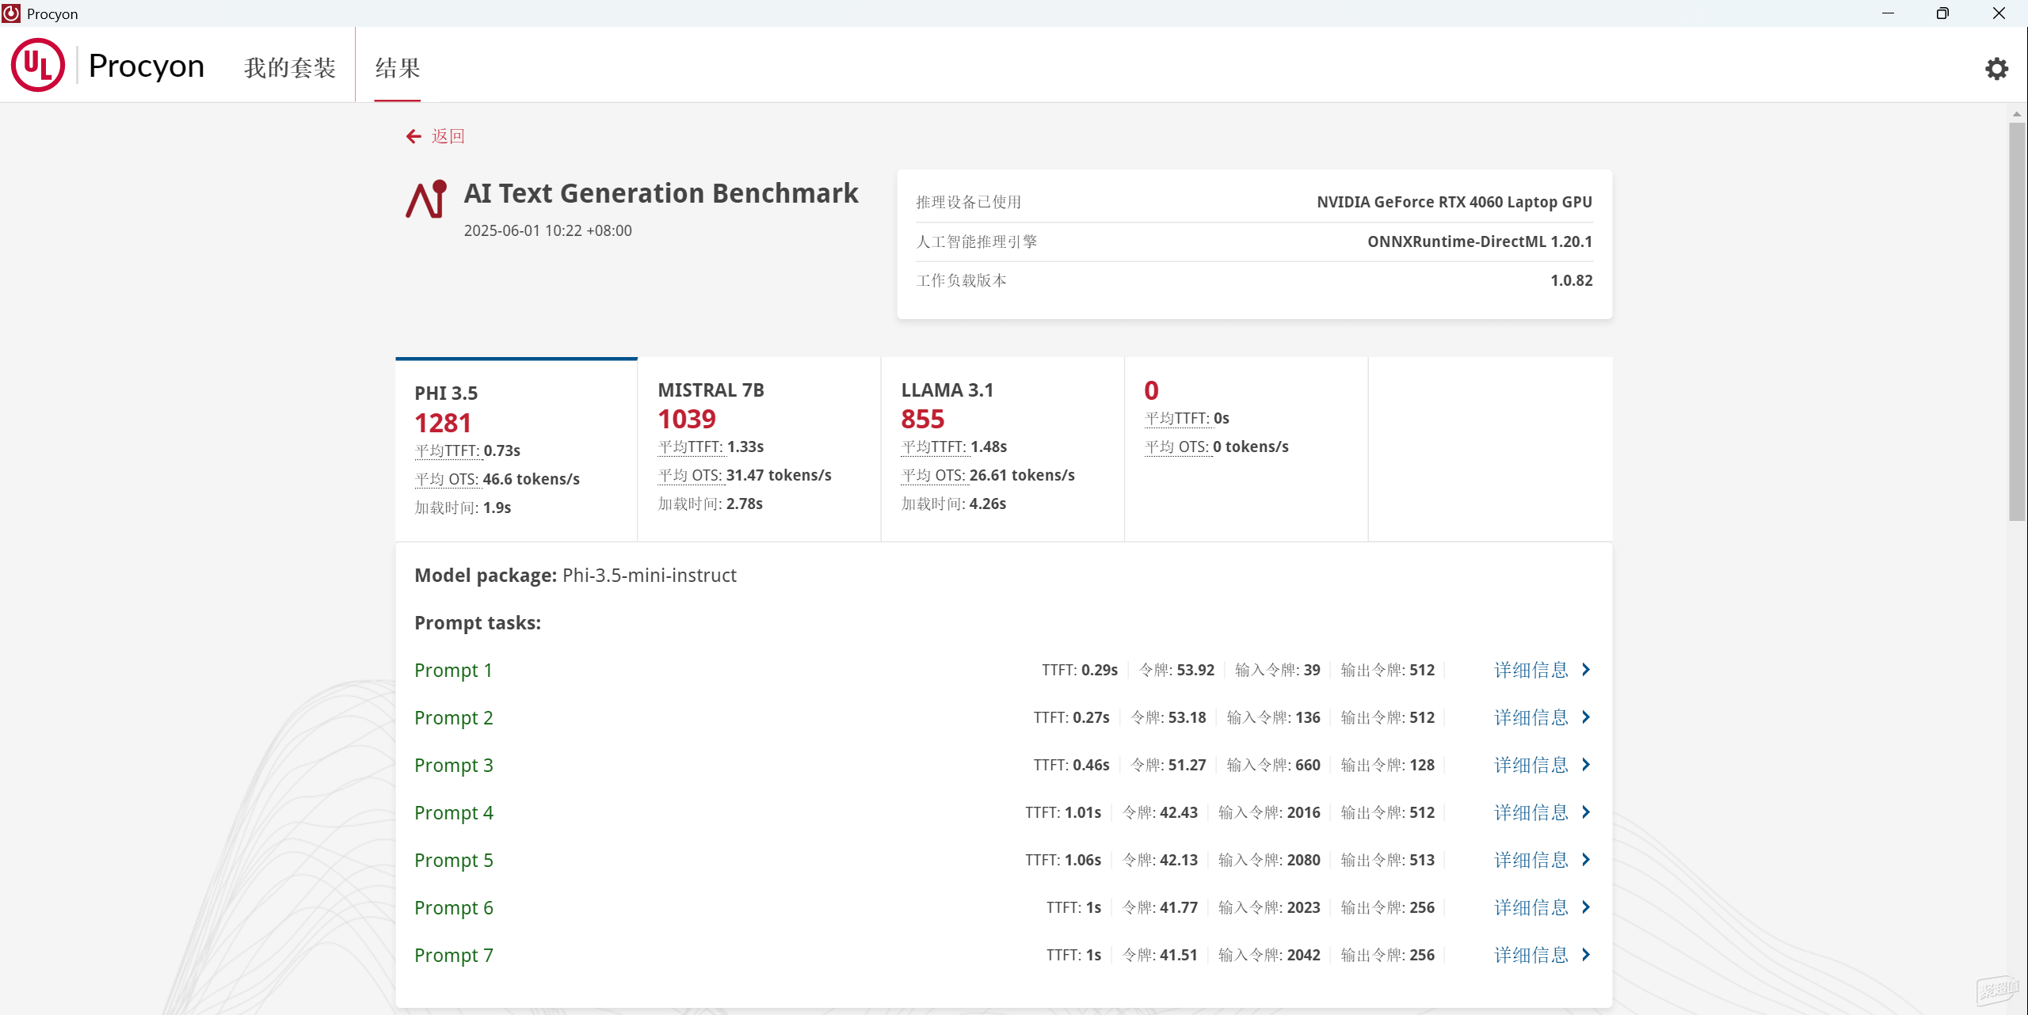Click the Prompt 3 label

(453, 766)
